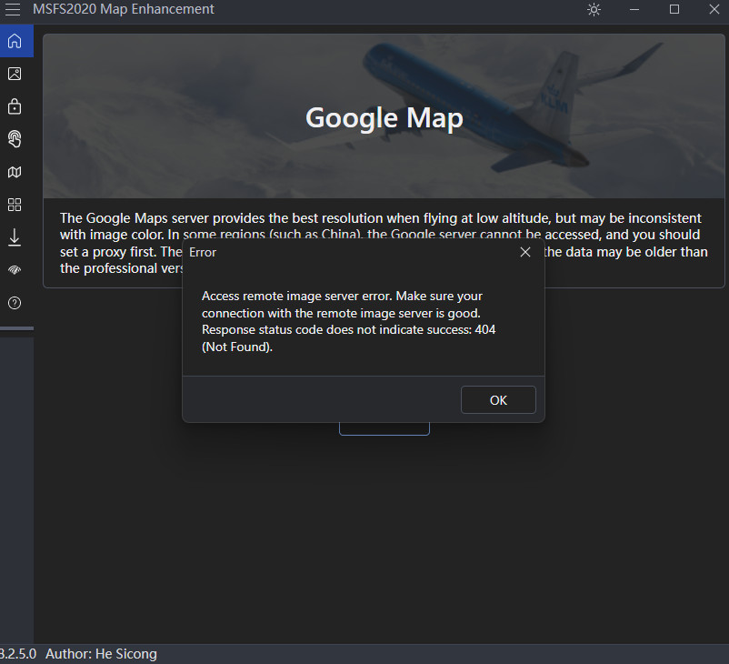Screen dimensions: 729x664
Task: Open the hamburger navigation menu
Action: coord(13,10)
